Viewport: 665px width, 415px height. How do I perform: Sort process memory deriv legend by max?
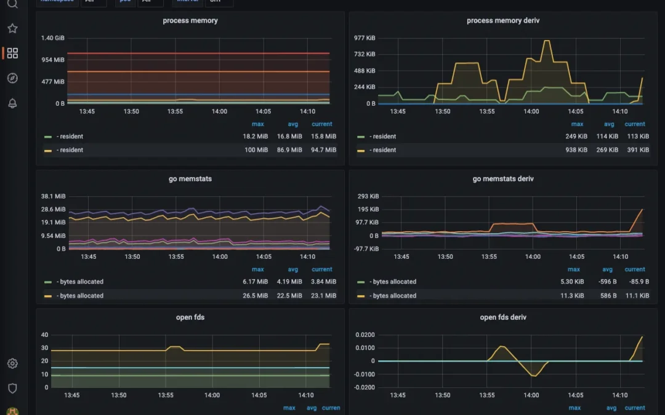577,124
